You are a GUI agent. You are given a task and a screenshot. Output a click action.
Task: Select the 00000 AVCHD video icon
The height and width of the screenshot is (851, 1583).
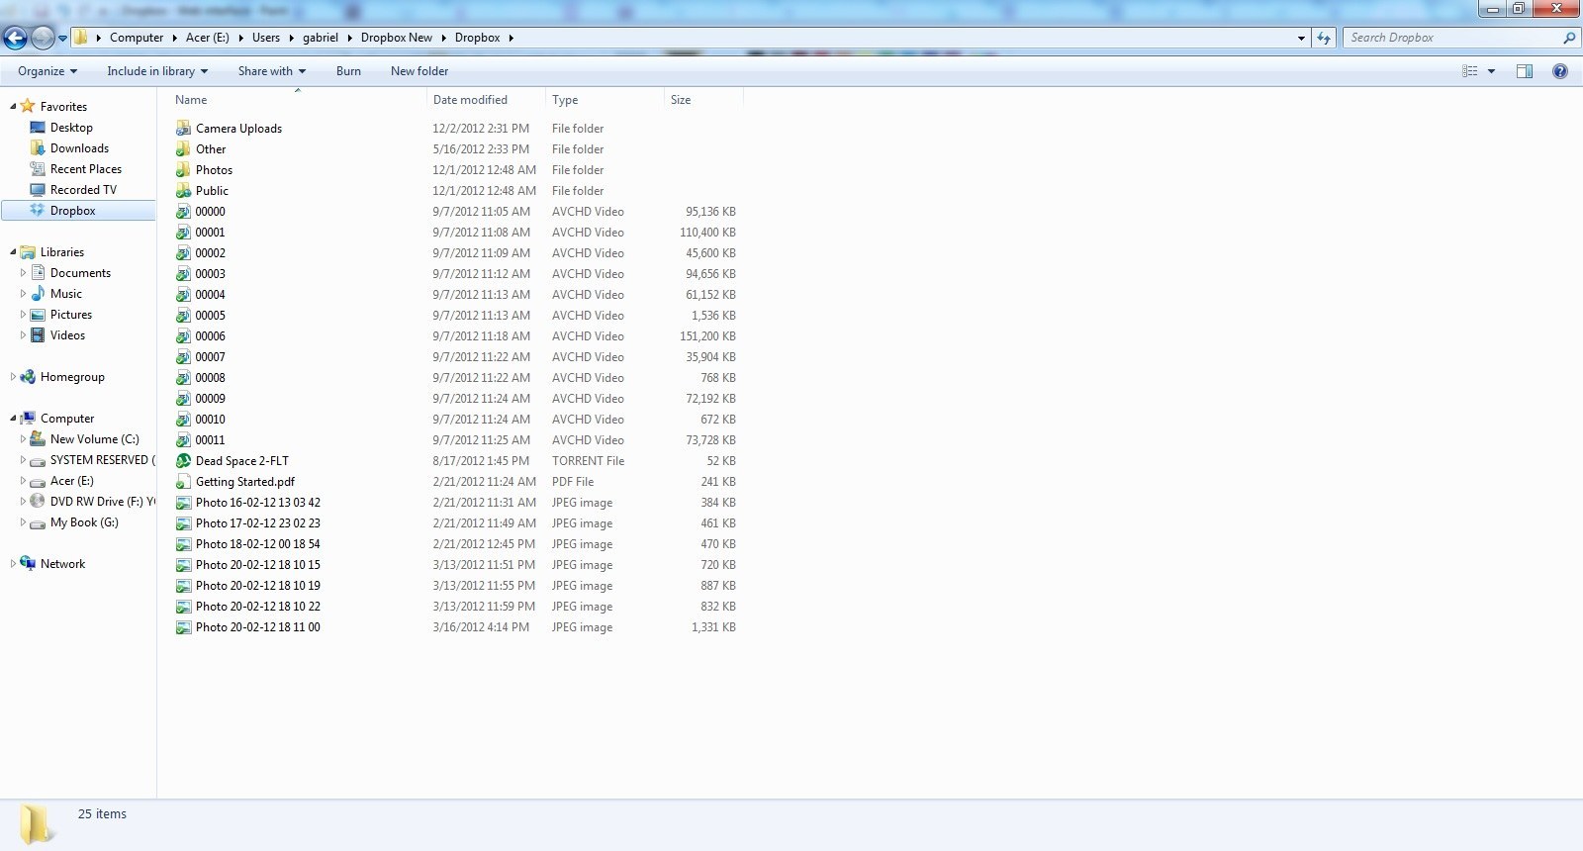(x=183, y=212)
